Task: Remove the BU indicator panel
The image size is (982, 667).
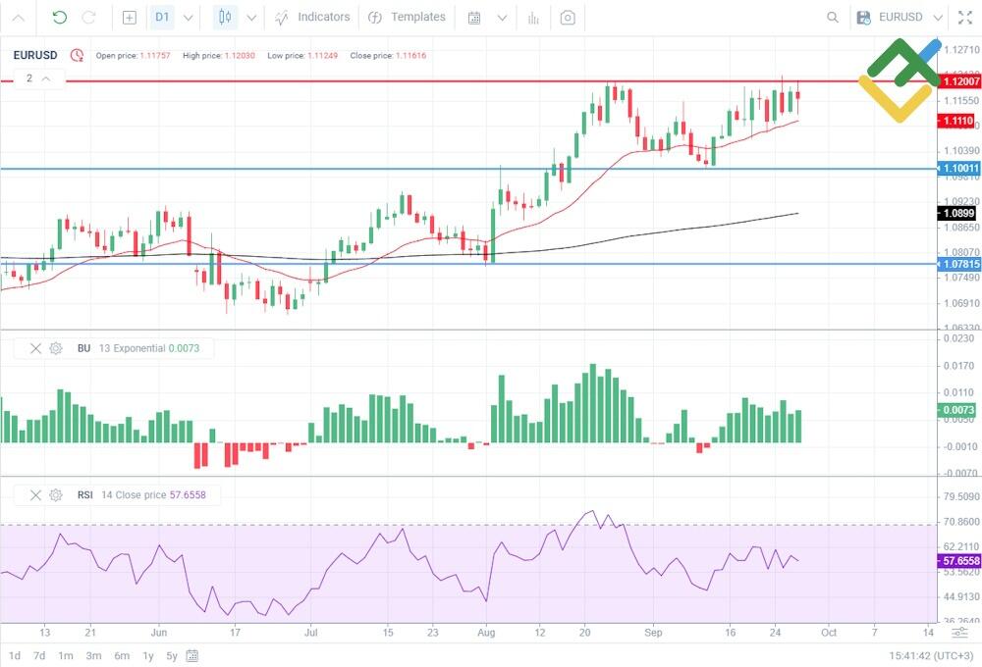Action: (35, 348)
